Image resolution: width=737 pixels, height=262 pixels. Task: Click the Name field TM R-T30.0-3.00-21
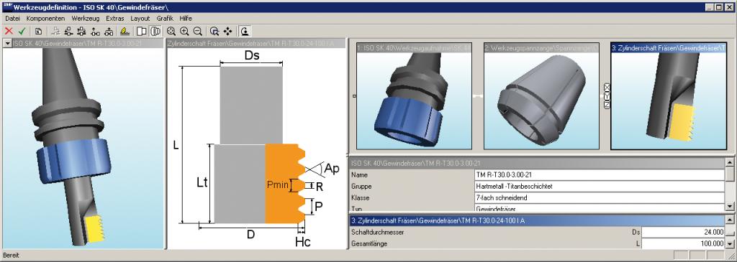(600, 175)
